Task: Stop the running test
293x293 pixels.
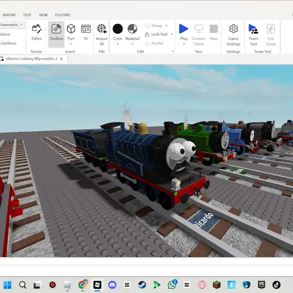Action: point(214,32)
